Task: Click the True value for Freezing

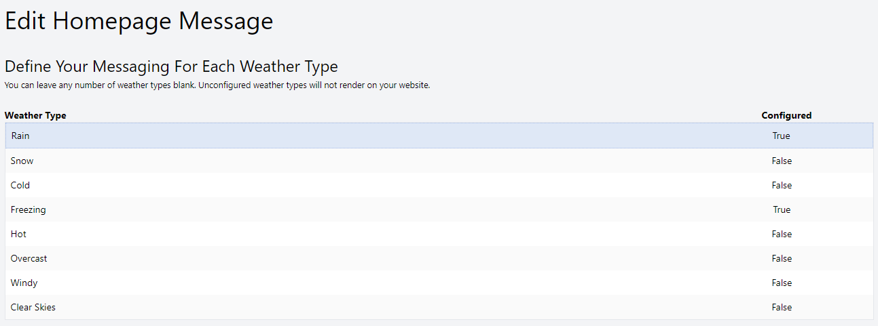Action: tap(782, 209)
